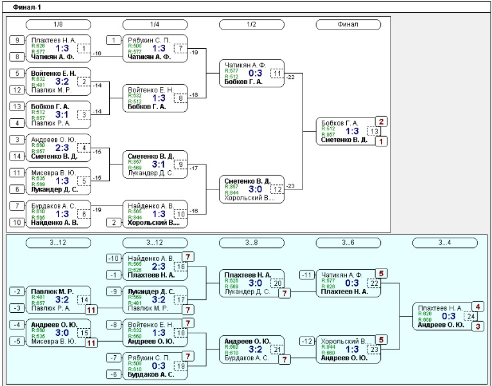Image resolution: width=492 pixels, height=386 pixels.
Task: Select the -18 label after match 8
Action: [194, 95]
